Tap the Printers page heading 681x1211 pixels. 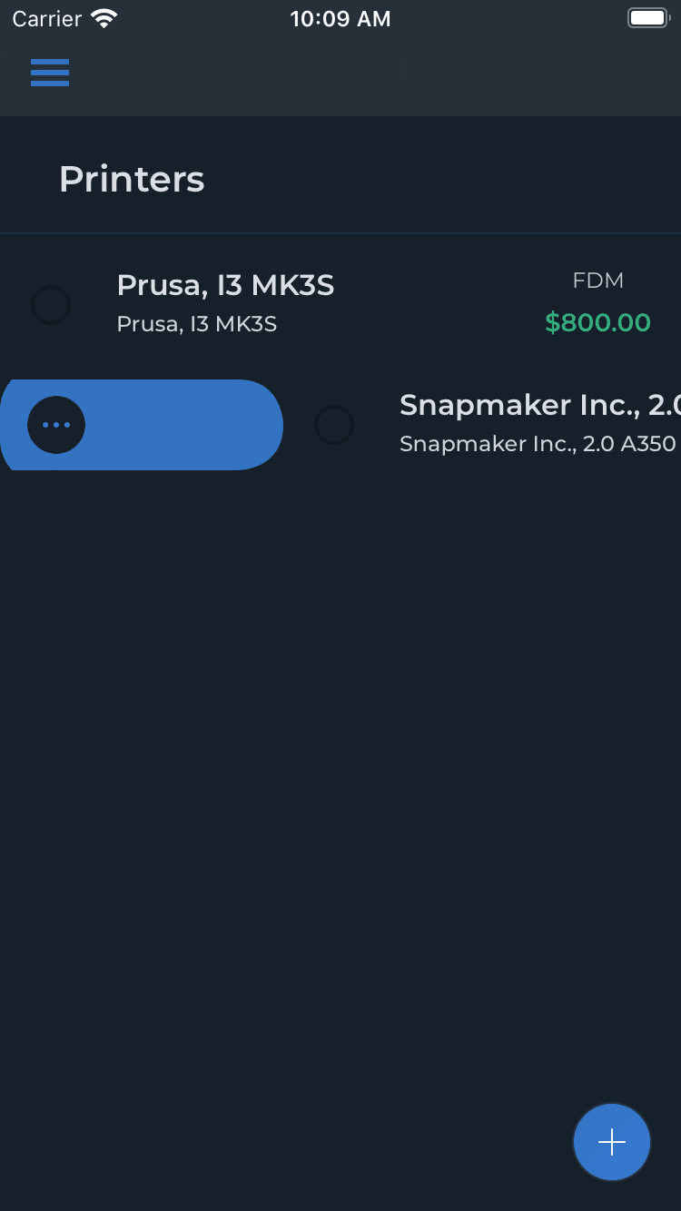coord(132,179)
